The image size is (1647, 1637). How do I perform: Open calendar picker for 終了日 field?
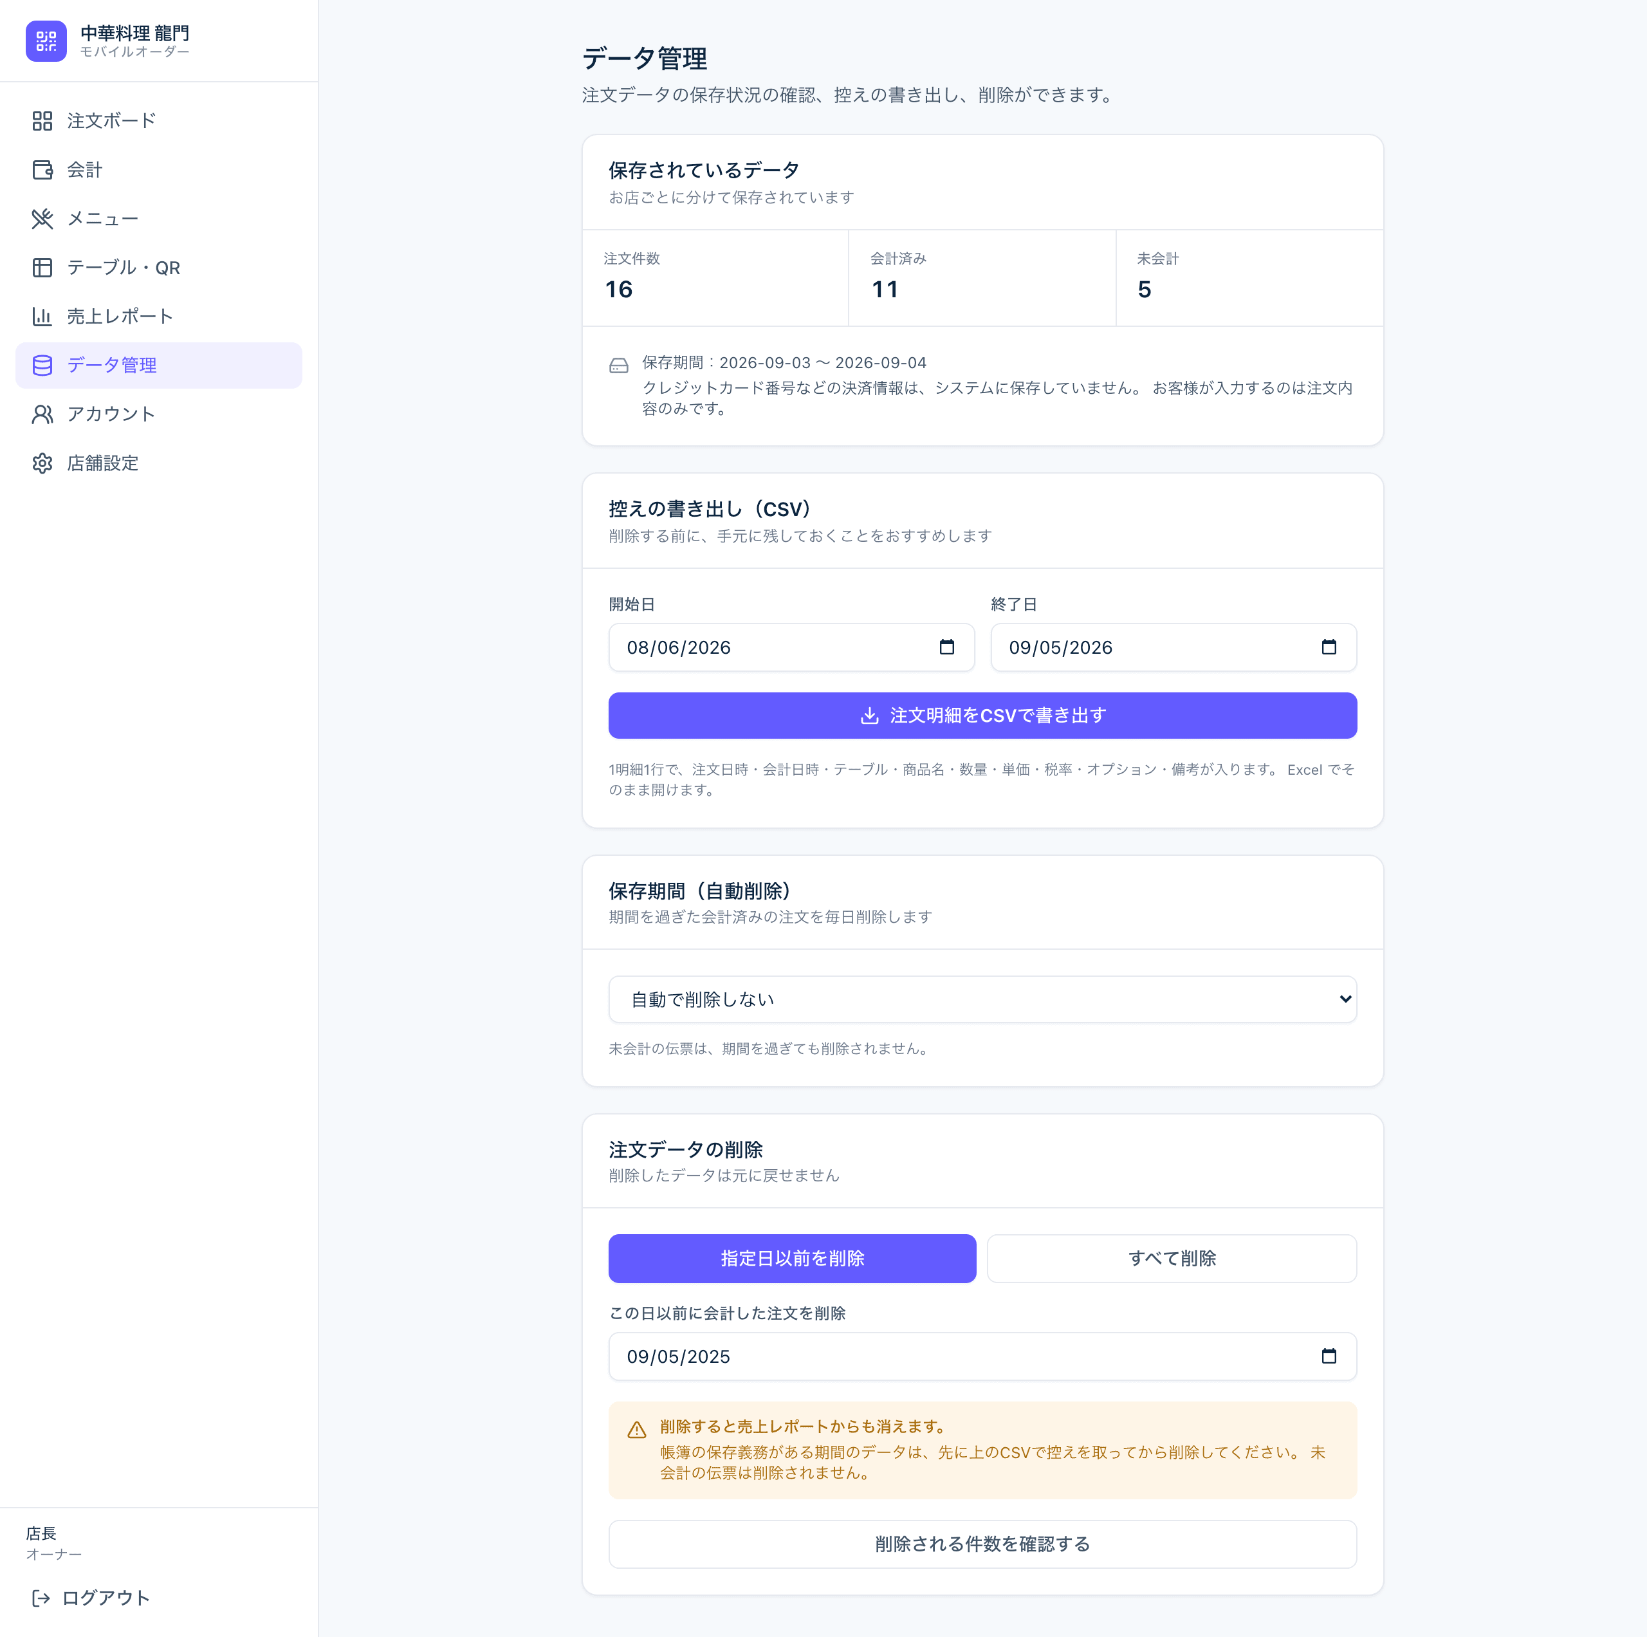[x=1328, y=647]
